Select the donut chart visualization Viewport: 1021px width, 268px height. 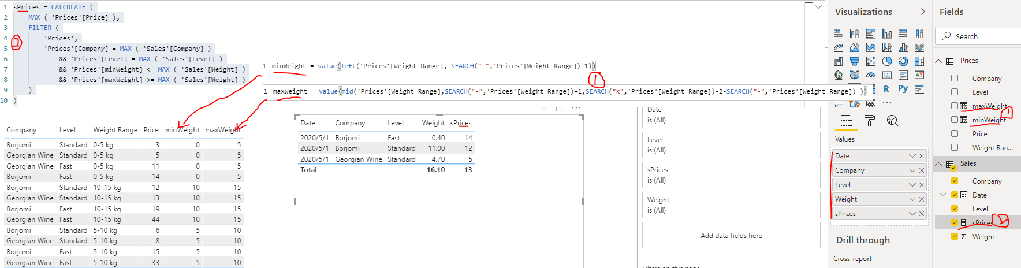[x=903, y=61]
